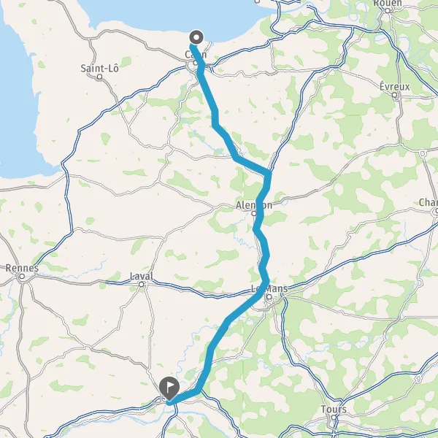438x438 pixels.
Task: Click the Le Mans city dot marker
Action: point(269,296)
